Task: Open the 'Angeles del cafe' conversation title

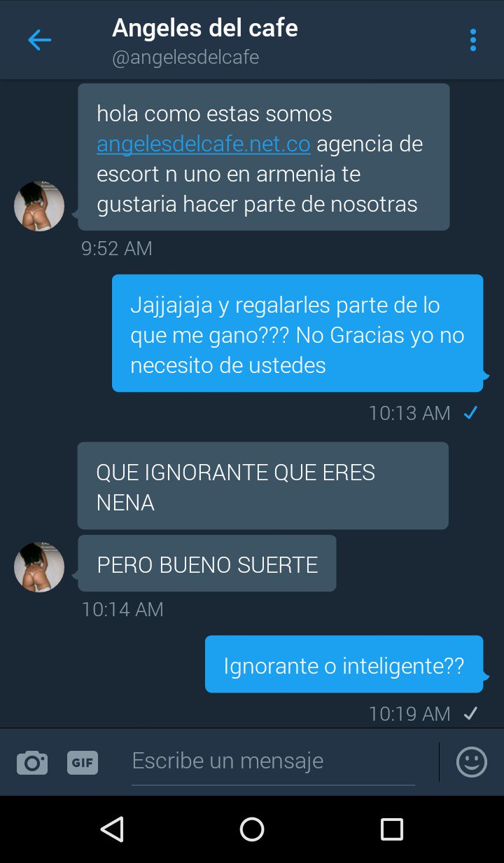Action: point(205,28)
